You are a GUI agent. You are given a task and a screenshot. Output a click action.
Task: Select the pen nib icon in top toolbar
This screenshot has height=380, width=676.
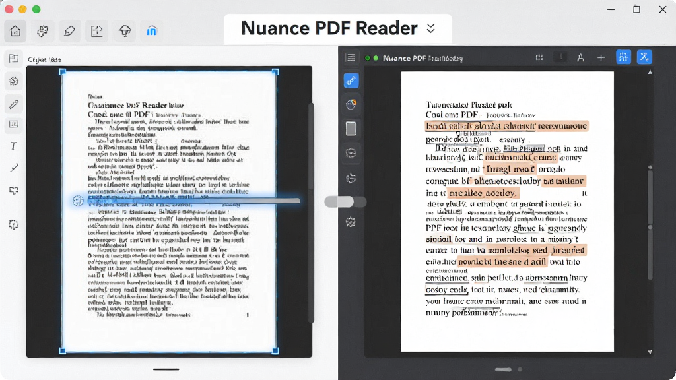tap(69, 31)
